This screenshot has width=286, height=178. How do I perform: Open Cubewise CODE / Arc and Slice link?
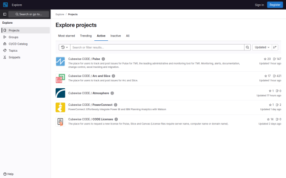coord(89,76)
